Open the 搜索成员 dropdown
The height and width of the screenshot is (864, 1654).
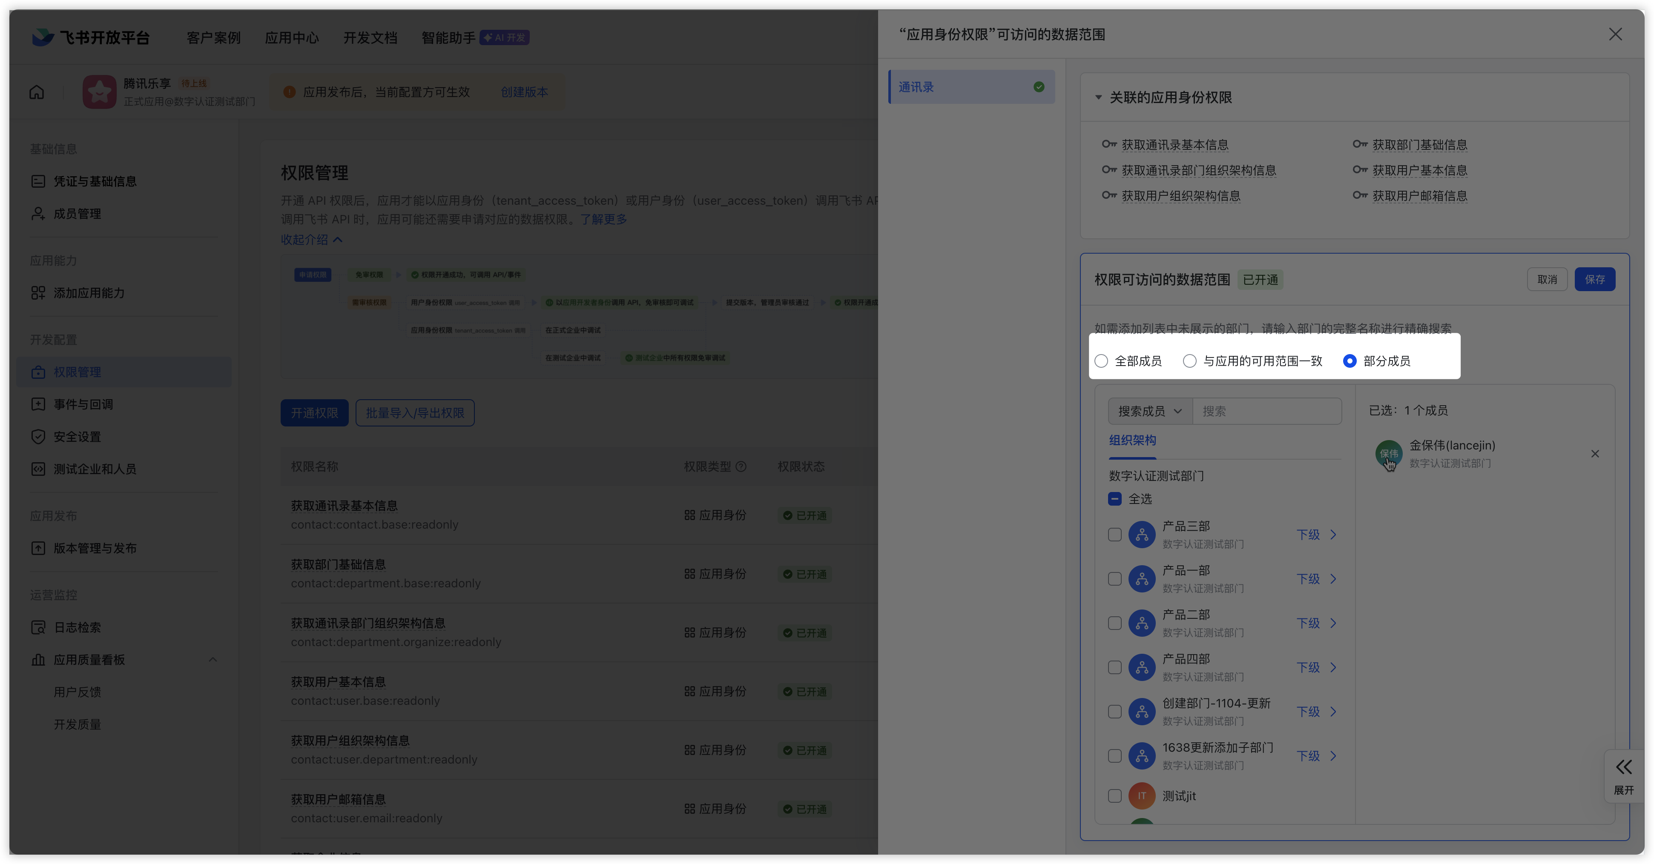[1149, 412]
